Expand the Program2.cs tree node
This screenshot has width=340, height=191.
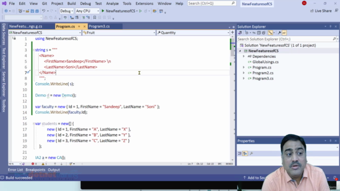click(243, 73)
